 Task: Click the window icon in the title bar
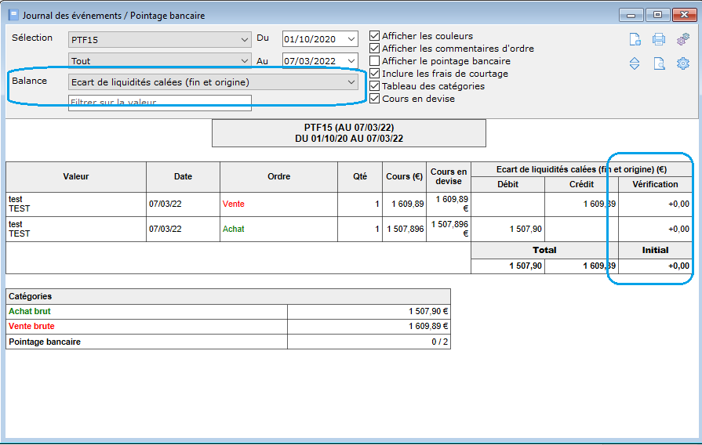click(x=13, y=15)
